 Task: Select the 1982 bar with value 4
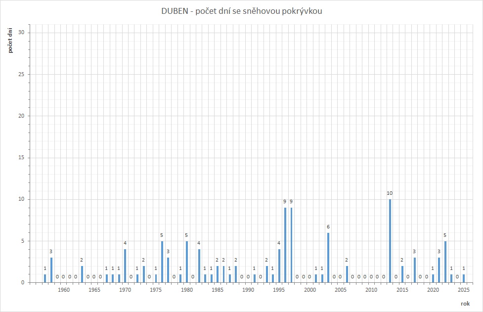pos(199,266)
